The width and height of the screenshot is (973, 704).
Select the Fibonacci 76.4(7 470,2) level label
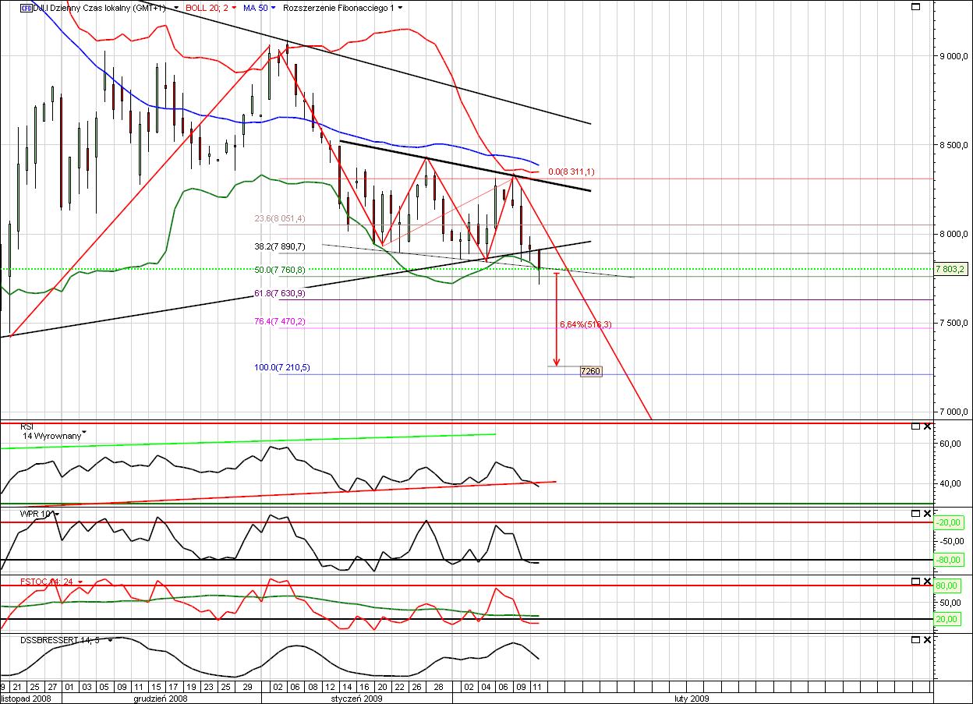pyautogui.click(x=281, y=321)
